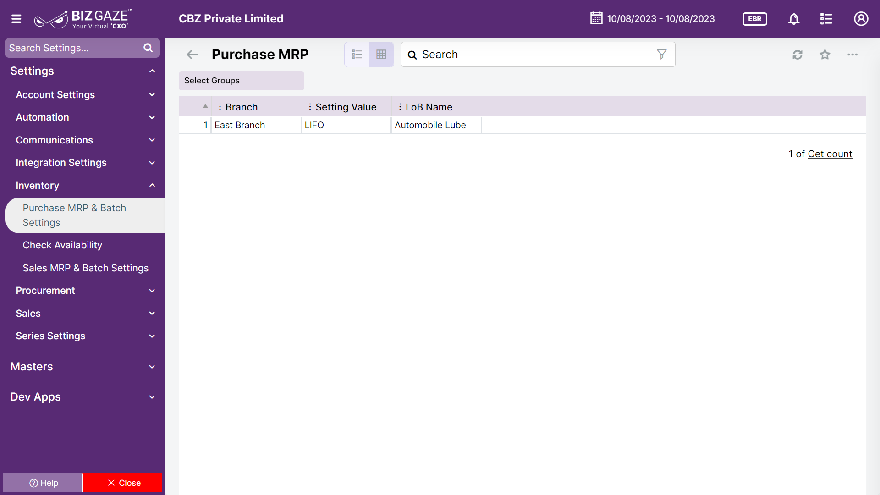The height and width of the screenshot is (495, 880).
Task: Open more options ellipsis menu
Action: (x=852, y=55)
